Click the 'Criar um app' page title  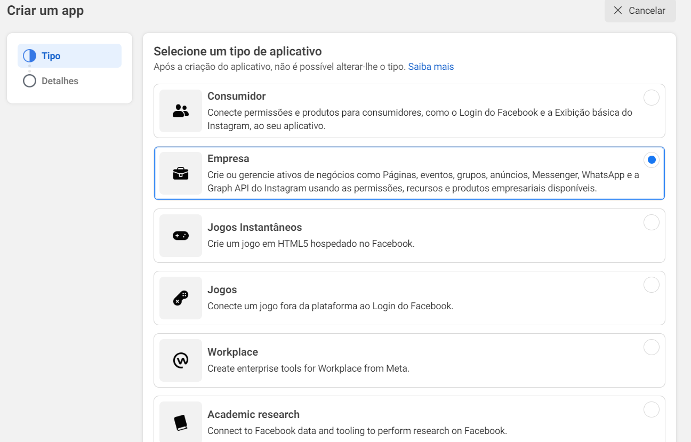tap(45, 11)
